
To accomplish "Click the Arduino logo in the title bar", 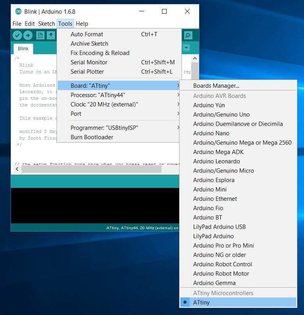I will (x=18, y=11).
